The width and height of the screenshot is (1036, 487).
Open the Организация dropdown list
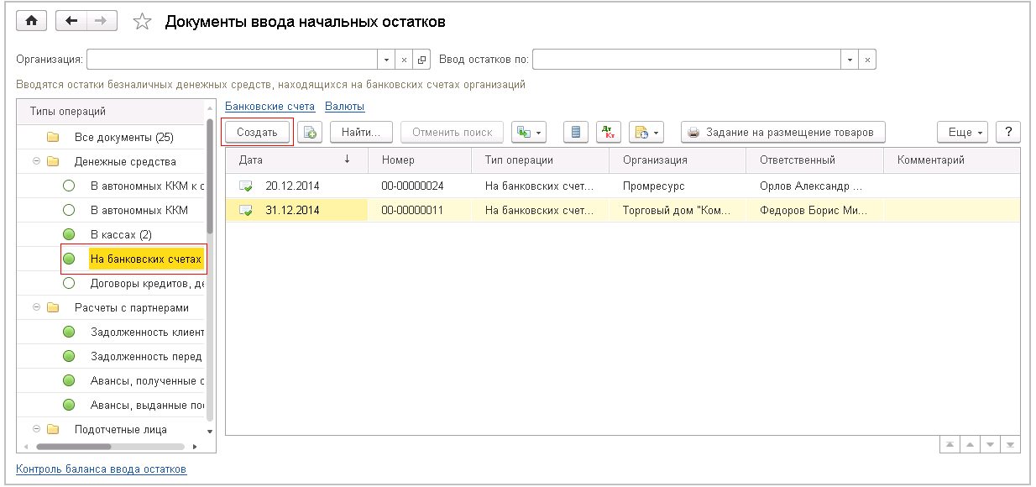click(x=386, y=60)
